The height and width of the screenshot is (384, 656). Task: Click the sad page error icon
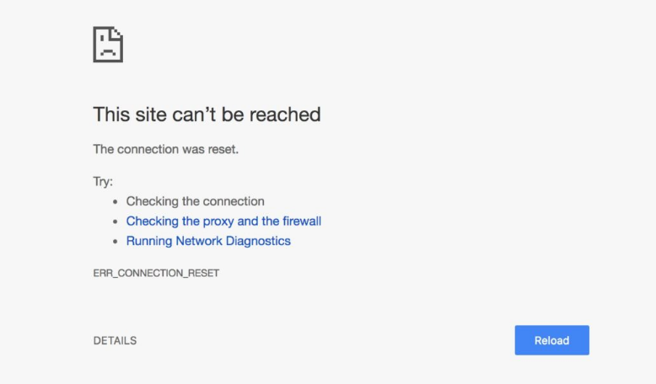[x=108, y=45]
